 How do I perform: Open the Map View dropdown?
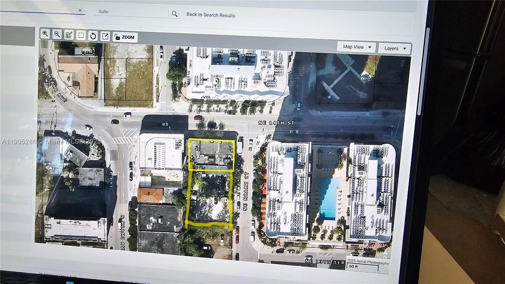pyautogui.click(x=356, y=47)
